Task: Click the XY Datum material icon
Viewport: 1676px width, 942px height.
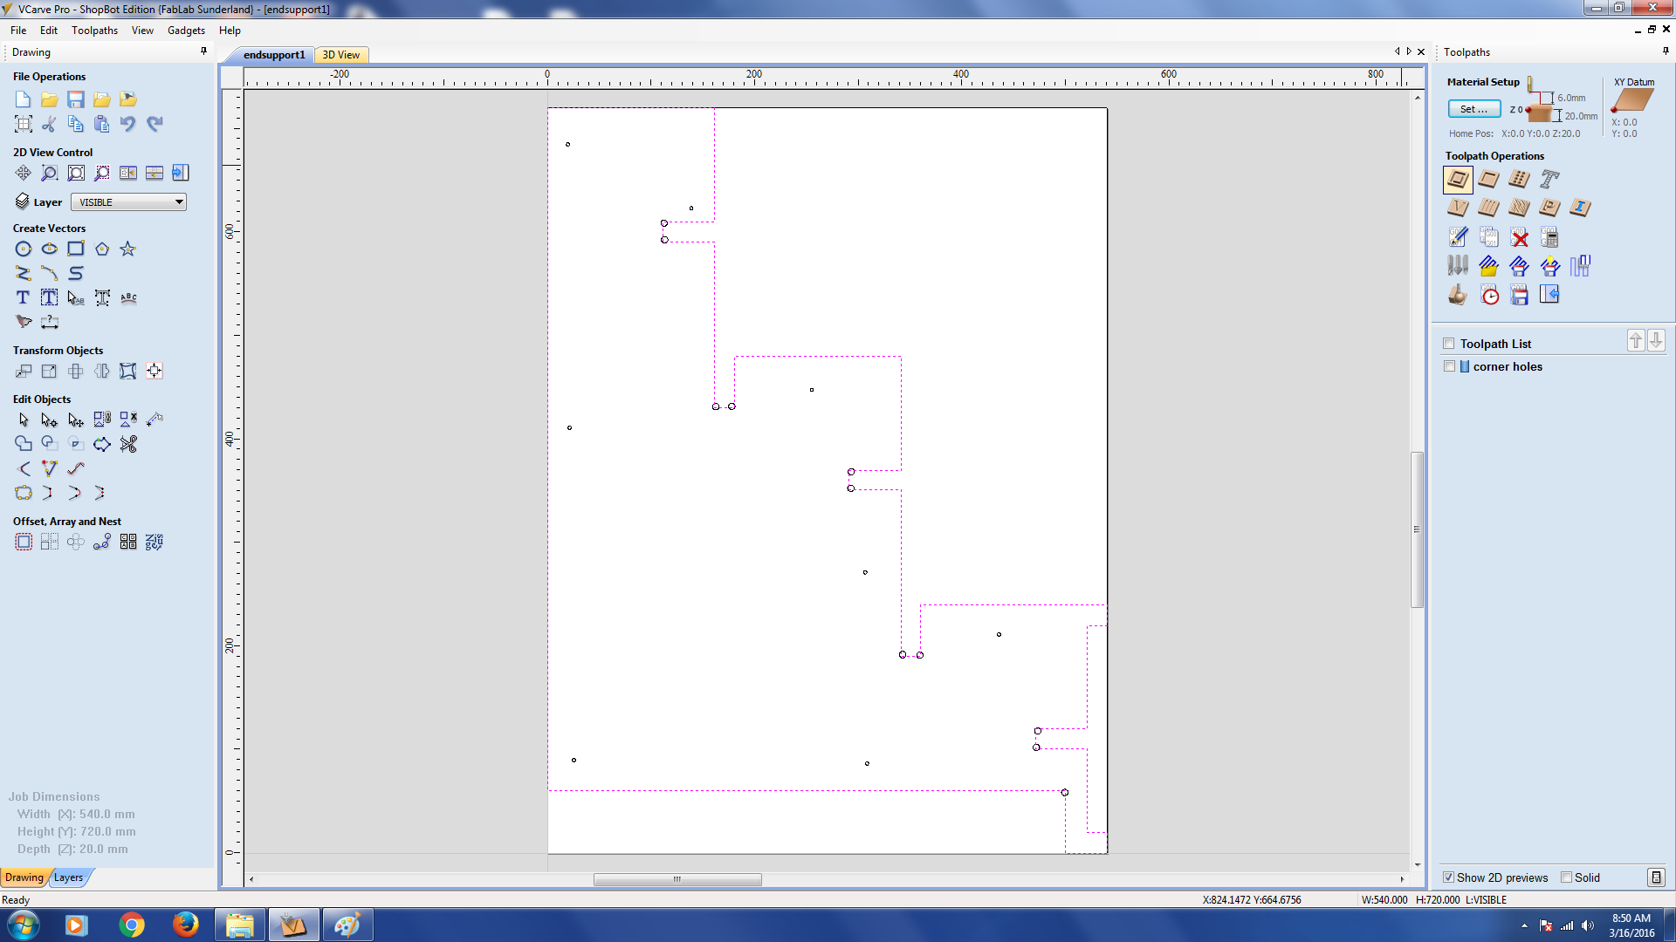Action: (x=1632, y=101)
